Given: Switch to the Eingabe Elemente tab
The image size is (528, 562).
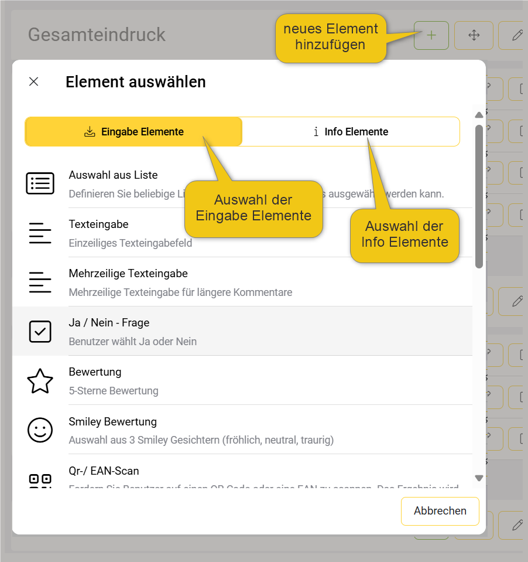Looking at the screenshot, I should pos(133,132).
